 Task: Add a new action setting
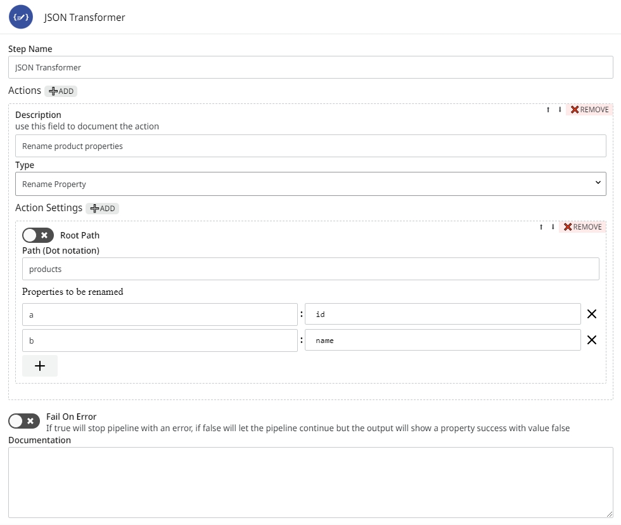102,209
